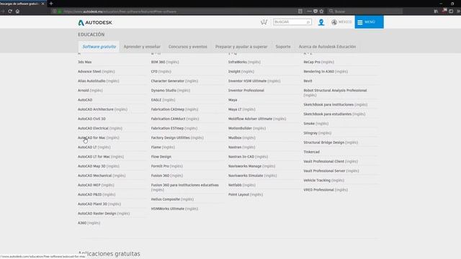The image size is (461, 259).
Task: Open AutoCAD Civil 3D link
Action: [91, 119]
